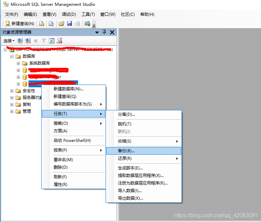Viewport: 261px width, 222px height.
Task: Choose 刷新(F) from context menu
Action: point(74,177)
